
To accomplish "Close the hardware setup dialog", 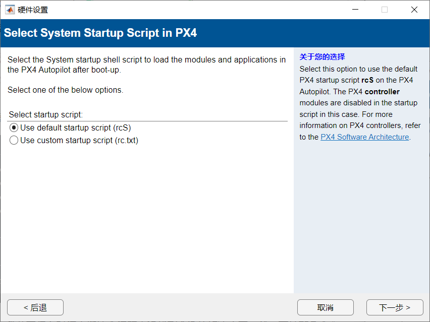I will tap(414, 10).
